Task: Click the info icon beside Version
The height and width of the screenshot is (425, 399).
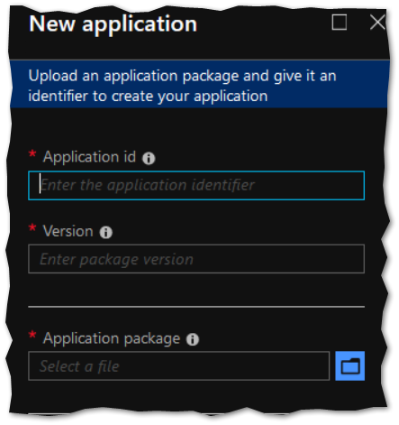Action: point(106,232)
